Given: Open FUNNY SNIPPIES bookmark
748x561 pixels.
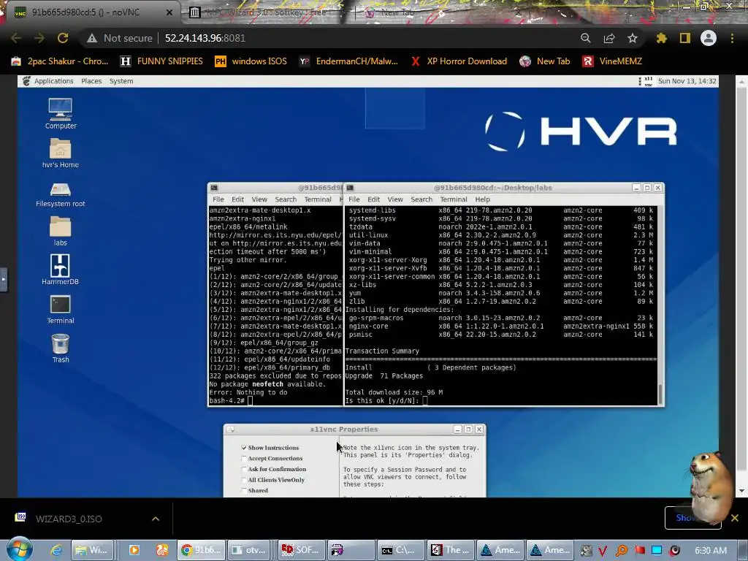Looking at the screenshot, I should pyautogui.click(x=162, y=61).
